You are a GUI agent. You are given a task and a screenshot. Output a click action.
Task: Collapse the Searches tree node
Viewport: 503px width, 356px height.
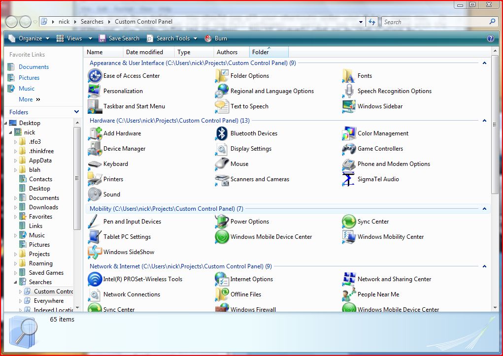[15, 282]
